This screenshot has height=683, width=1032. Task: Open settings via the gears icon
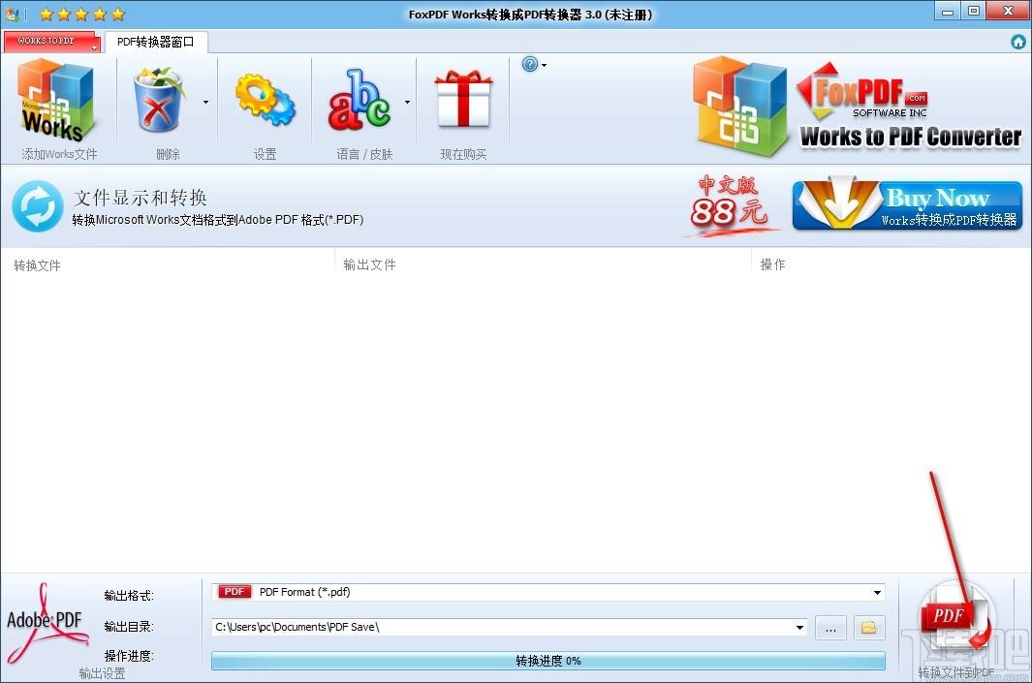265,100
